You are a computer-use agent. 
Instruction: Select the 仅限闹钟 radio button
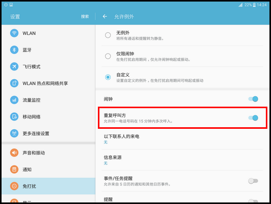[x=108, y=56]
